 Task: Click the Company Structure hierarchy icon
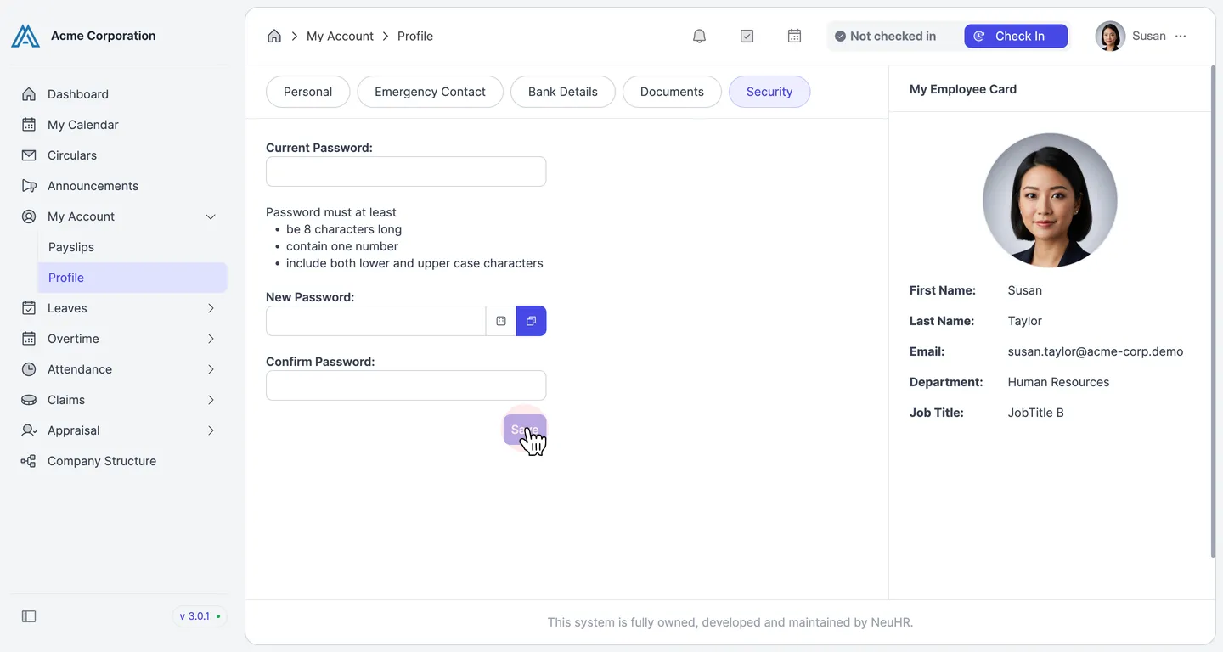point(29,461)
